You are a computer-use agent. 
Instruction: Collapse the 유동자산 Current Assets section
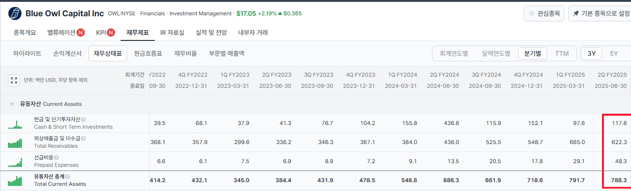(x=12, y=104)
